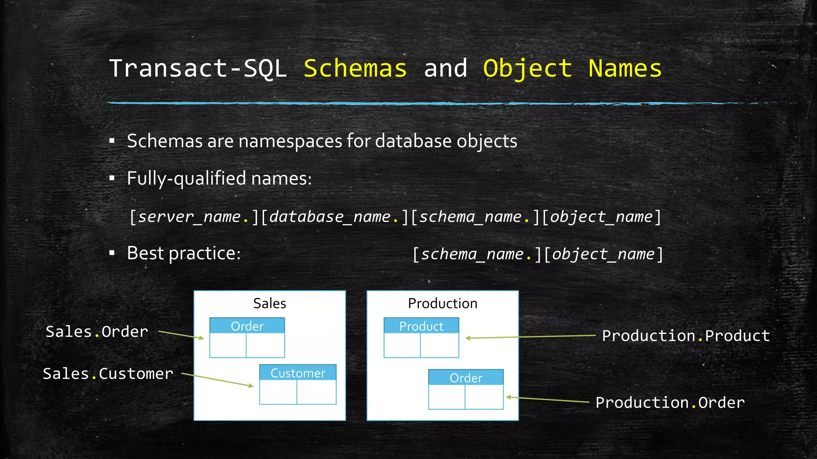Click the 'Production.Product' label
The image size is (817, 459).
[x=686, y=336]
